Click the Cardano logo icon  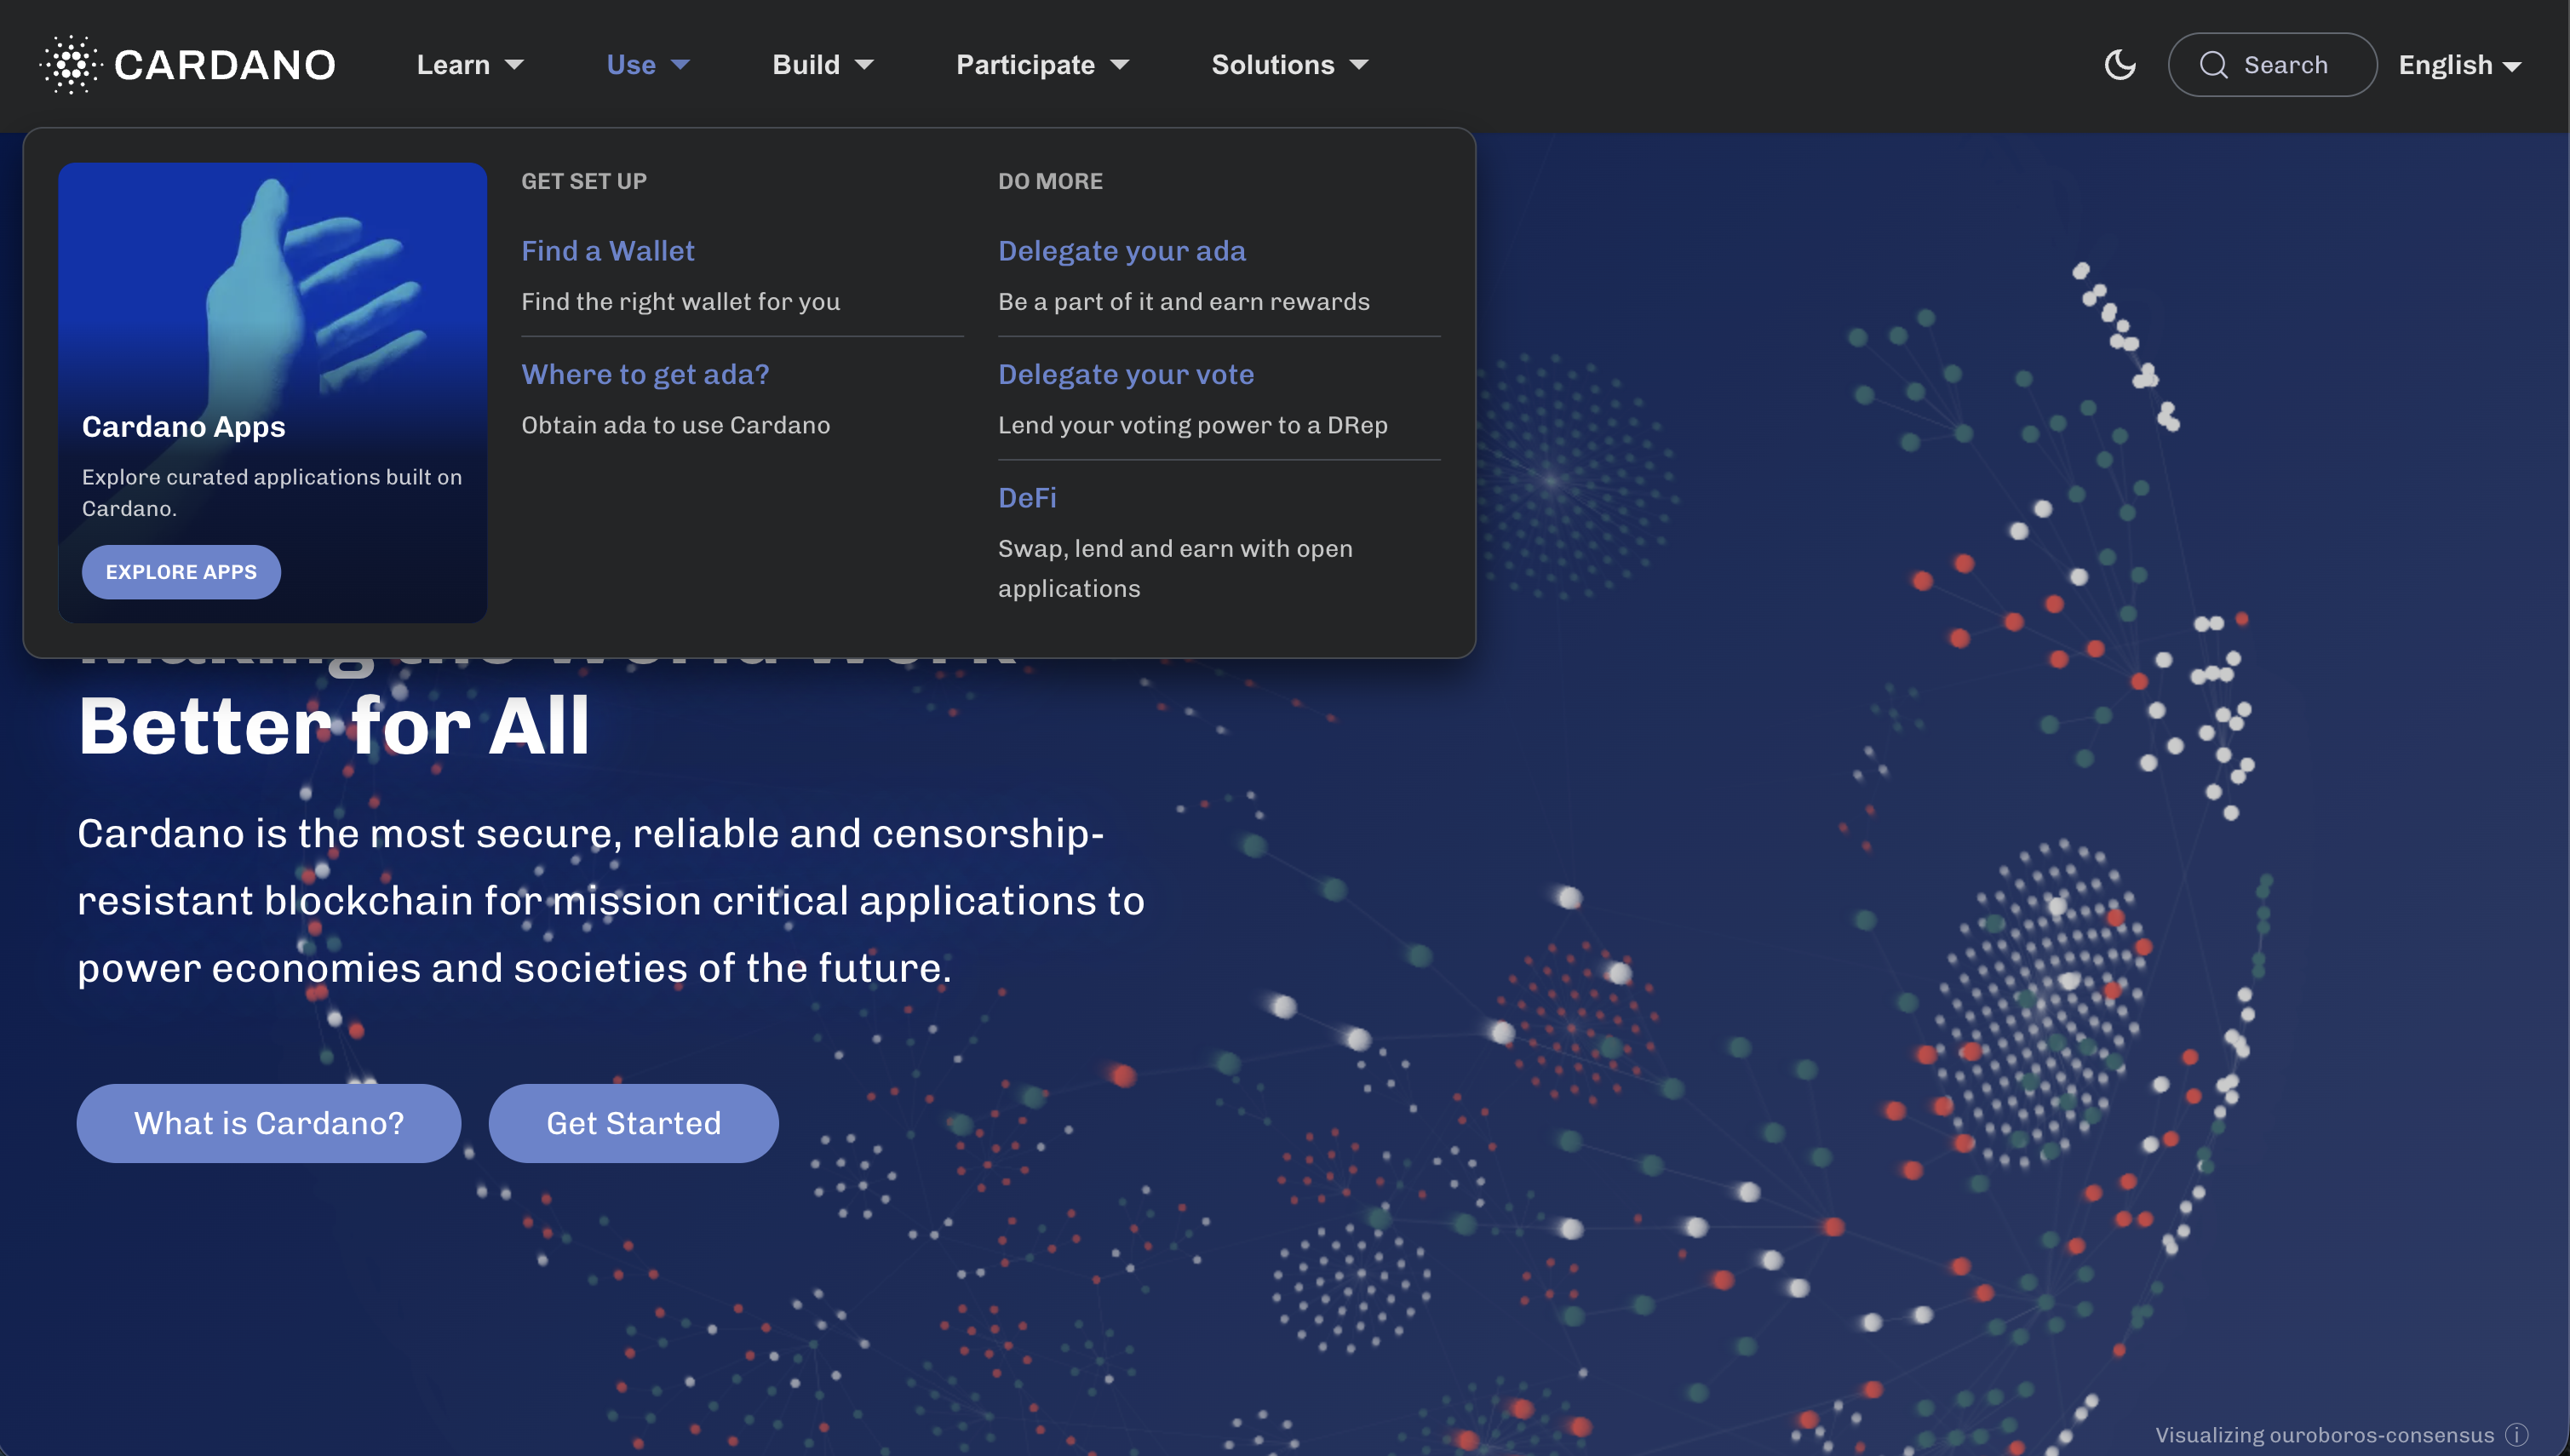pos(71,65)
